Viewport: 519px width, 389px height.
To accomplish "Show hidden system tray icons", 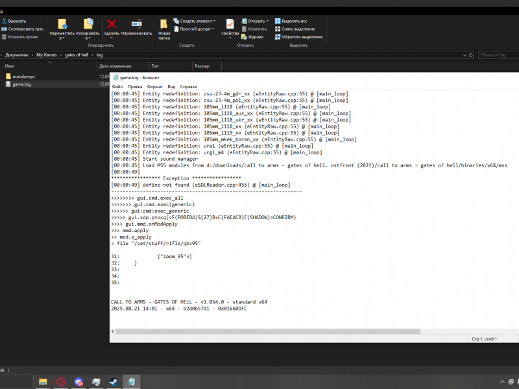I will pyautogui.click(x=502, y=382).
